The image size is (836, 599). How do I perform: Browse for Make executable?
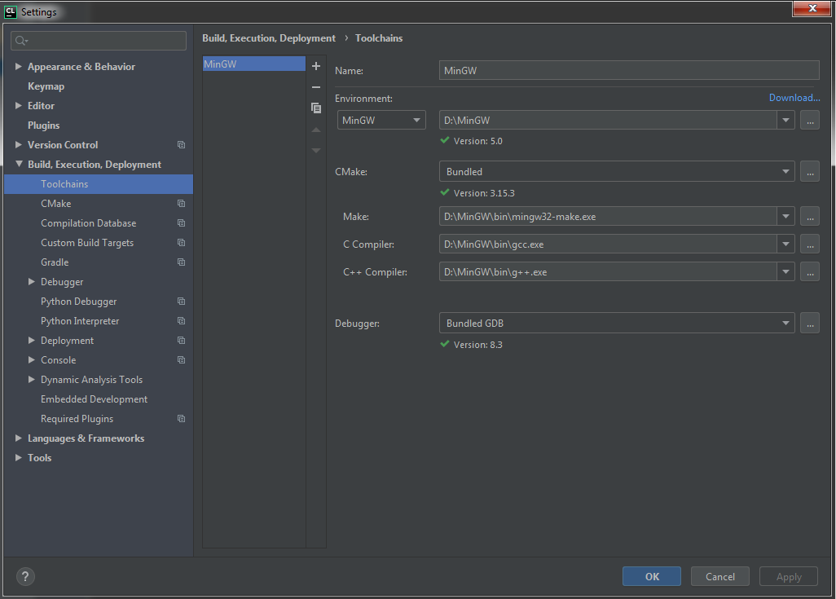(x=809, y=217)
